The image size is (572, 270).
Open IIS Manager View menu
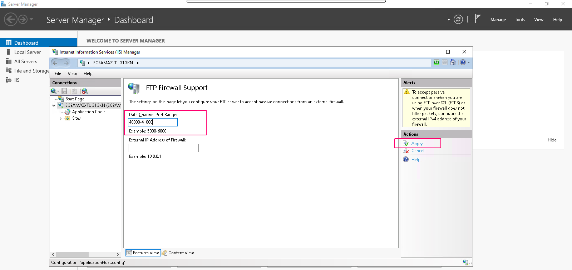coord(72,74)
